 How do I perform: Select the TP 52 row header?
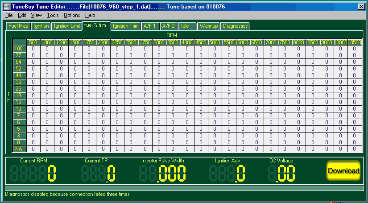point(19,69)
